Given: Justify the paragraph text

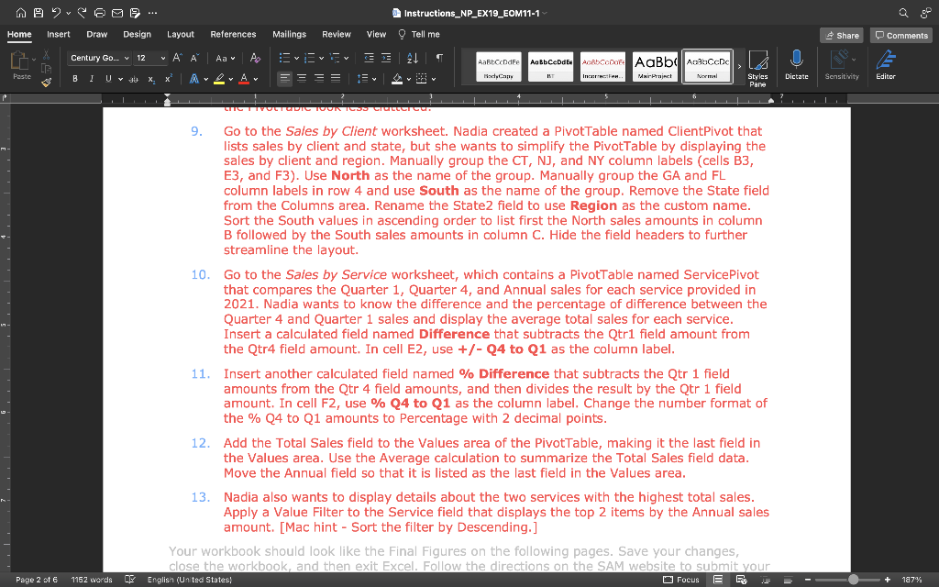Looking at the screenshot, I should 336,79.
